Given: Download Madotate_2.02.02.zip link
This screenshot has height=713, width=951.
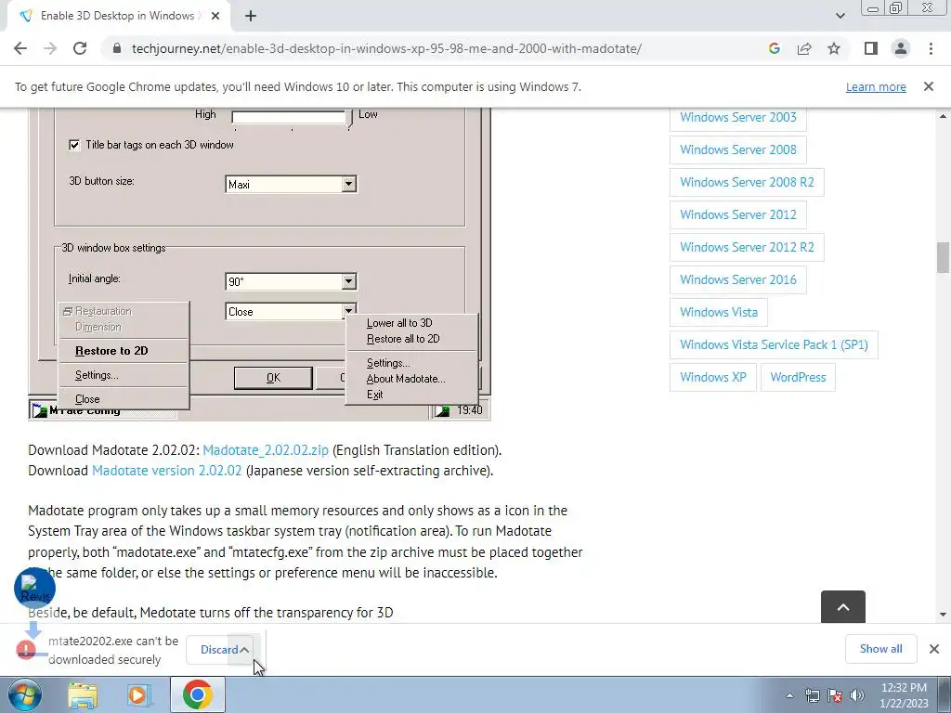Looking at the screenshot, I should coord(266,450).
